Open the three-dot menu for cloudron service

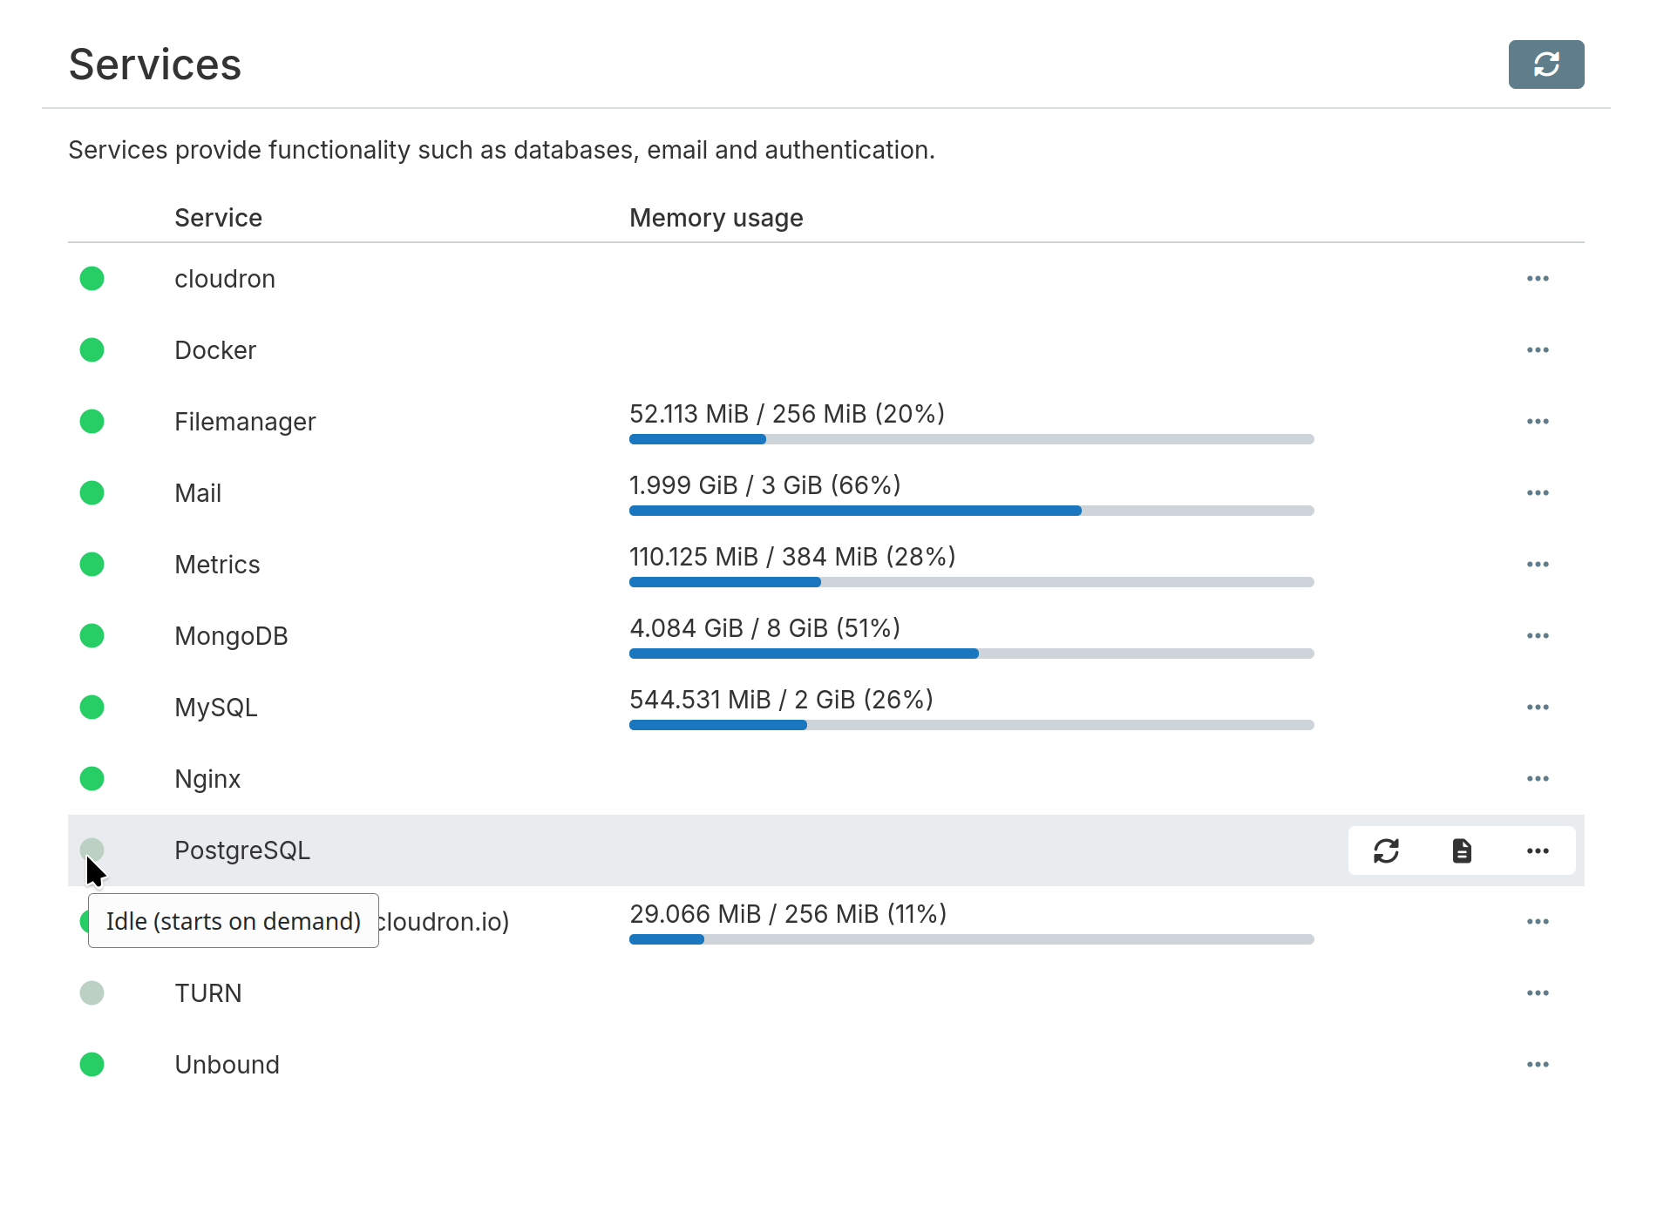(1538, 279)
